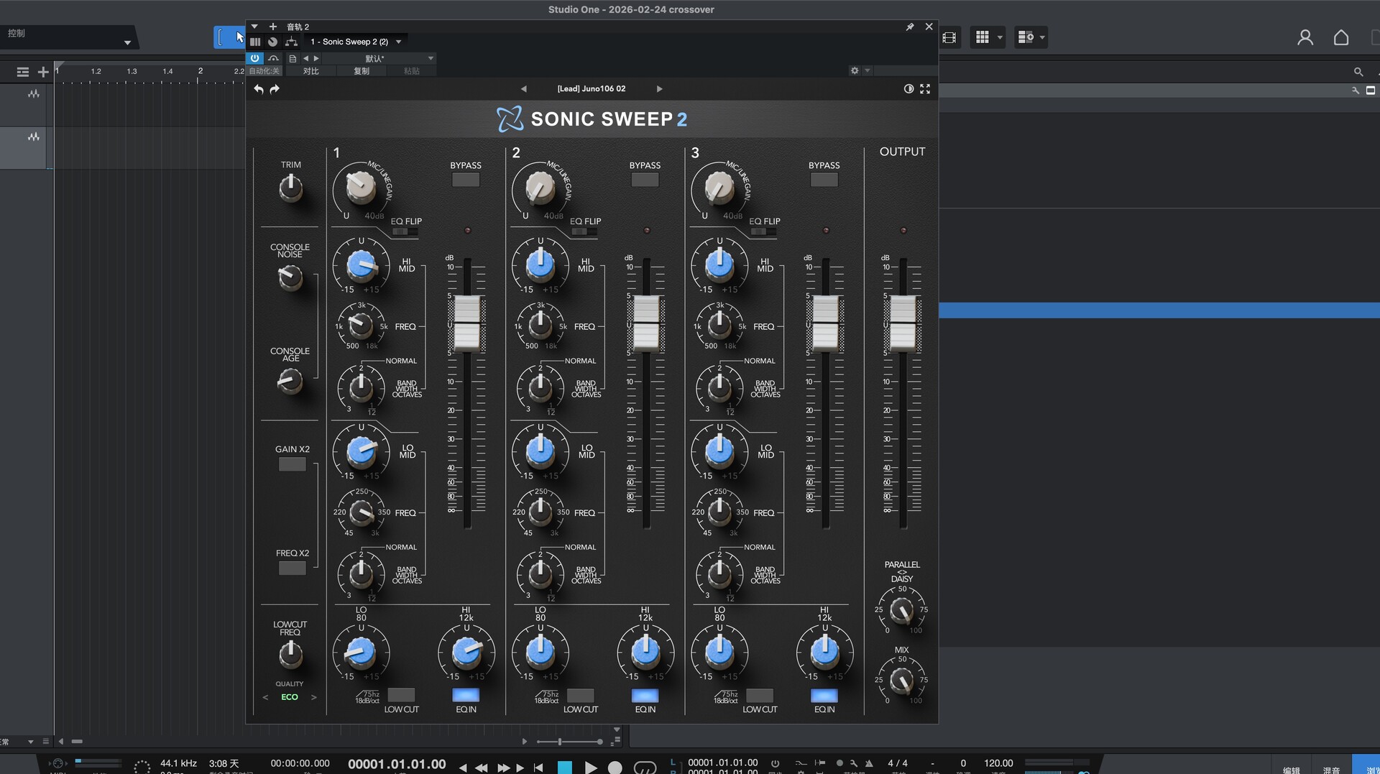
Task: Expand the 默认 preset dropdown
Action: tap(431, 58)
